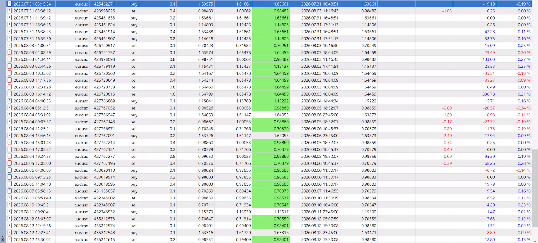538x243 pixels.
Task: Click the sell icon beside 2026.08.12 15:30:02
Action: click(x=10, y=239)
